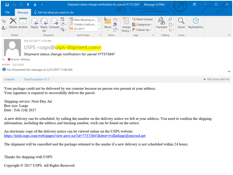233x175 pixels.
Task: Open the Tell me what you want to do box
Action: pyautogui.click(x=54, y=12)
